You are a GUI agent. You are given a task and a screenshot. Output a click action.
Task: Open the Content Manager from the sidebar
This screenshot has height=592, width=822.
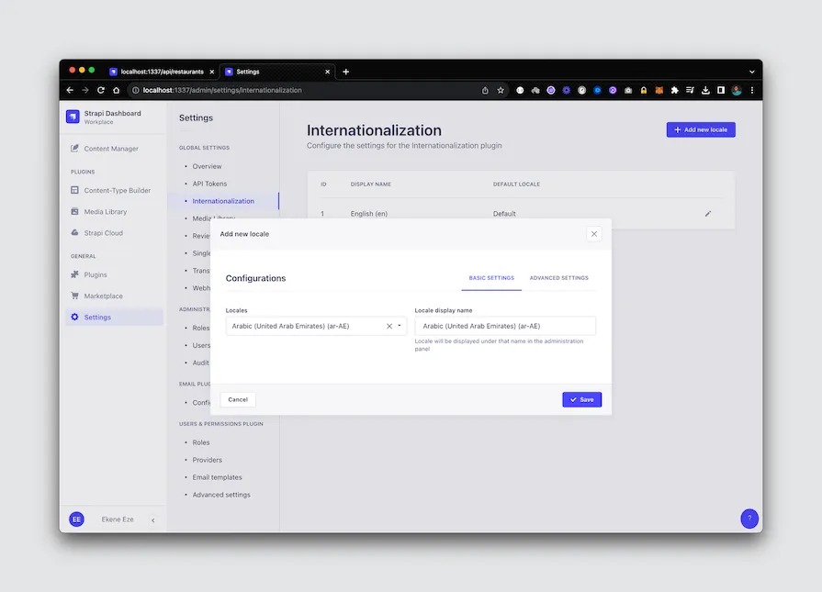[x=113, y=148]
